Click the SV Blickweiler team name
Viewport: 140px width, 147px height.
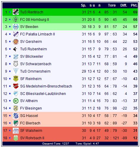point(31,57)
